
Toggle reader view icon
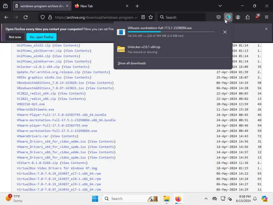click(143, 17)
